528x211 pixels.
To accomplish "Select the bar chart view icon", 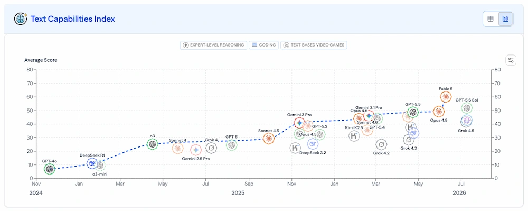I will 505,19.
